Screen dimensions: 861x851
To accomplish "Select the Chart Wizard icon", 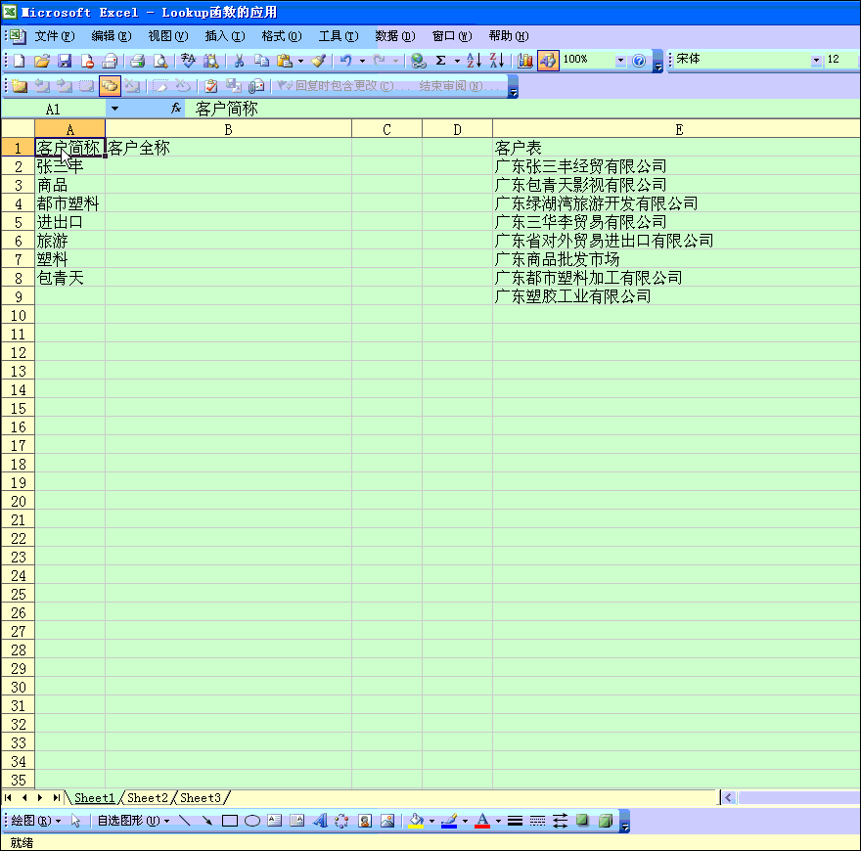I will tap(526, 60).
